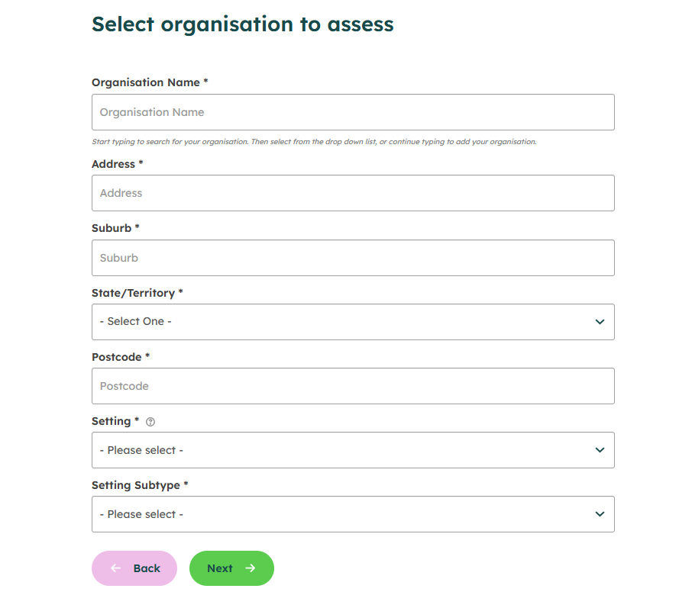Screen dimensions: 679x595
Task: Click the left arrow icon in Back
Action: (x=115, y=568)
